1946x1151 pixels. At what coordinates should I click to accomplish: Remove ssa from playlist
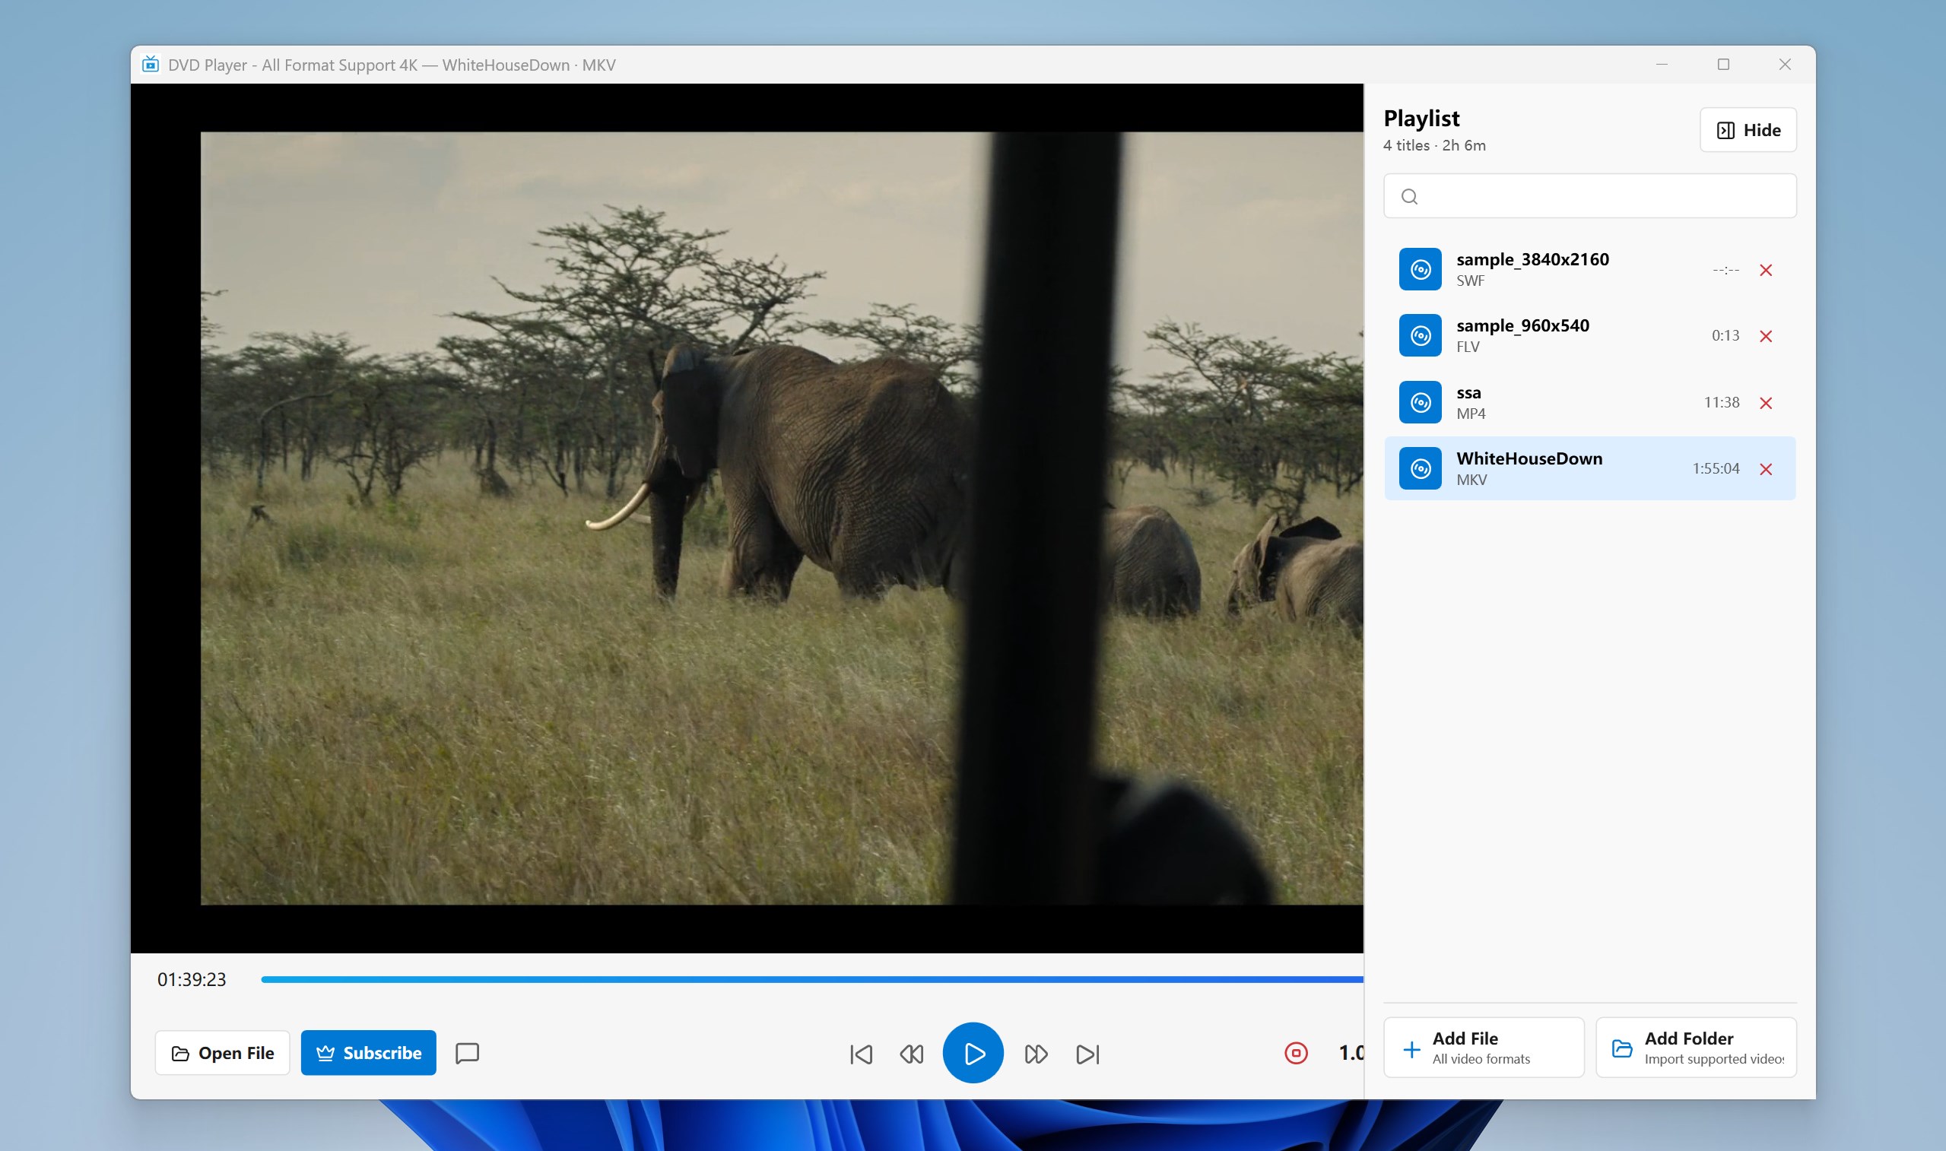pyautogui.click(x=1766, y=402)
